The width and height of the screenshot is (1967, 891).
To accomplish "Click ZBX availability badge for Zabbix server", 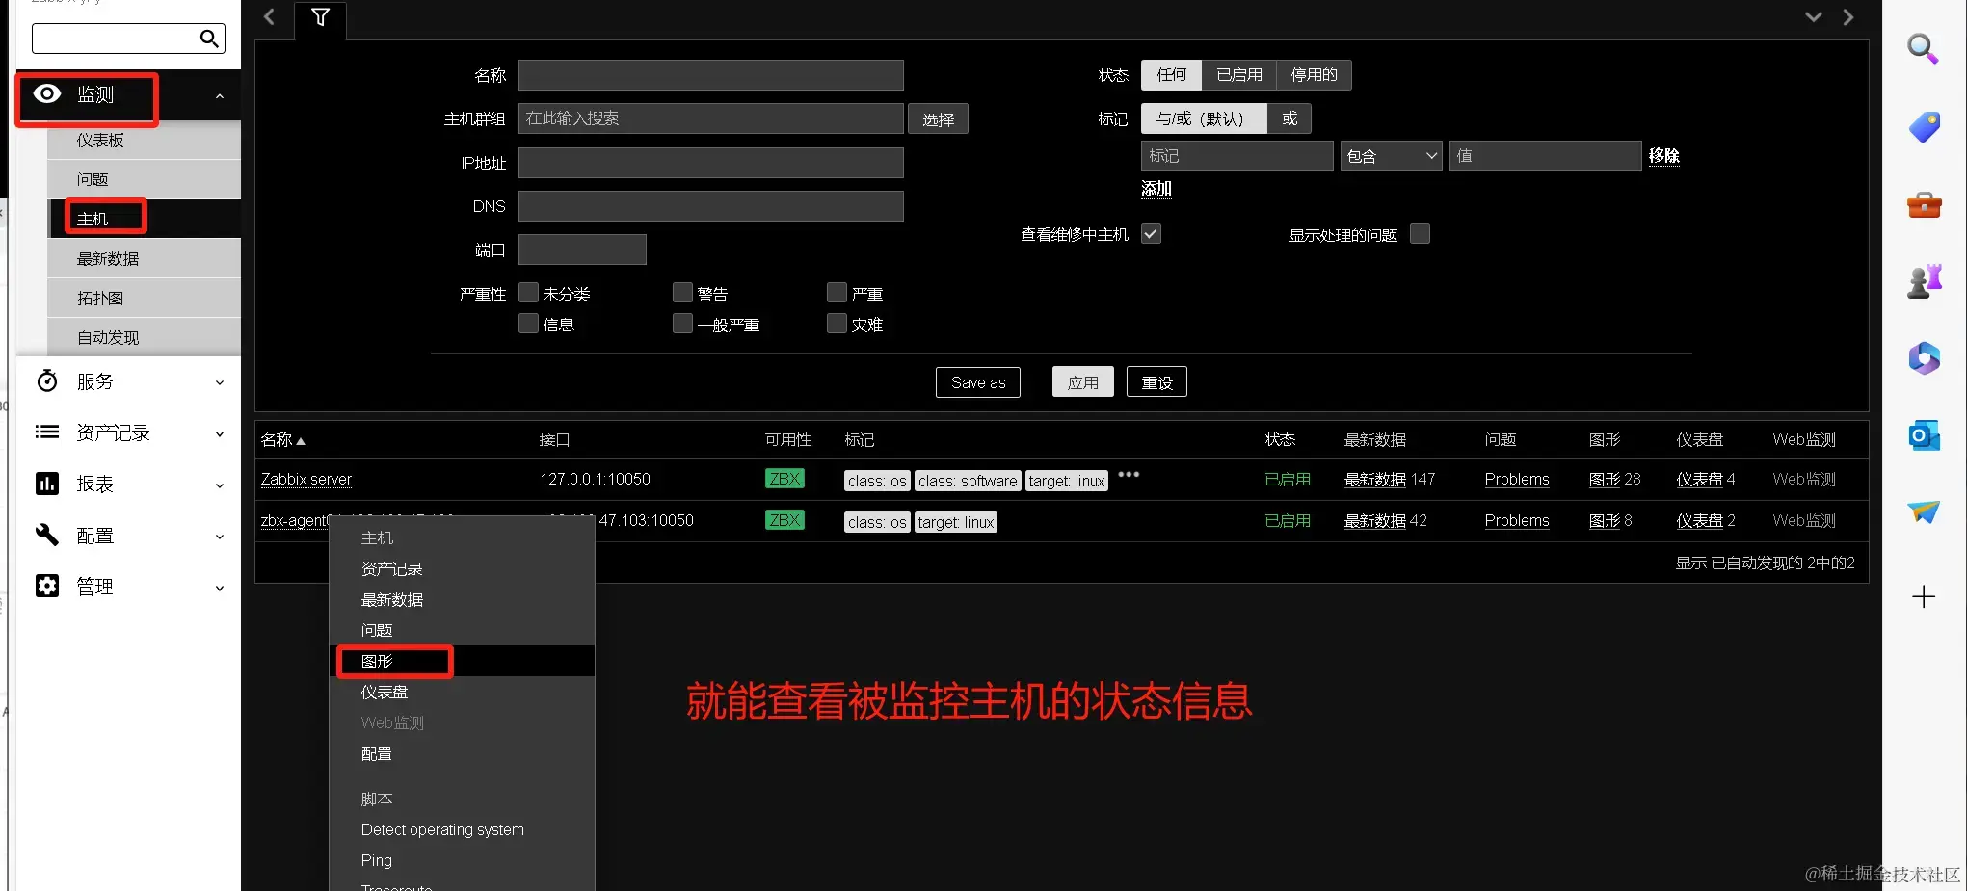I will [x=784, y=479].
